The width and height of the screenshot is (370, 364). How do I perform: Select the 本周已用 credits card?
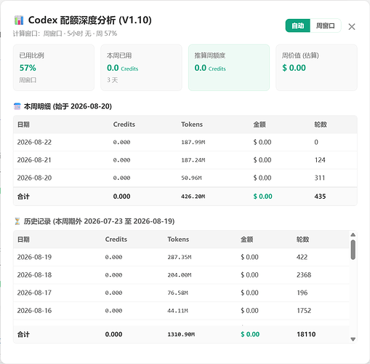(141, 68)
